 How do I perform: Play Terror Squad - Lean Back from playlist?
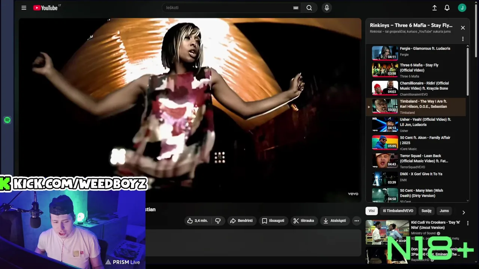[415, 161]
